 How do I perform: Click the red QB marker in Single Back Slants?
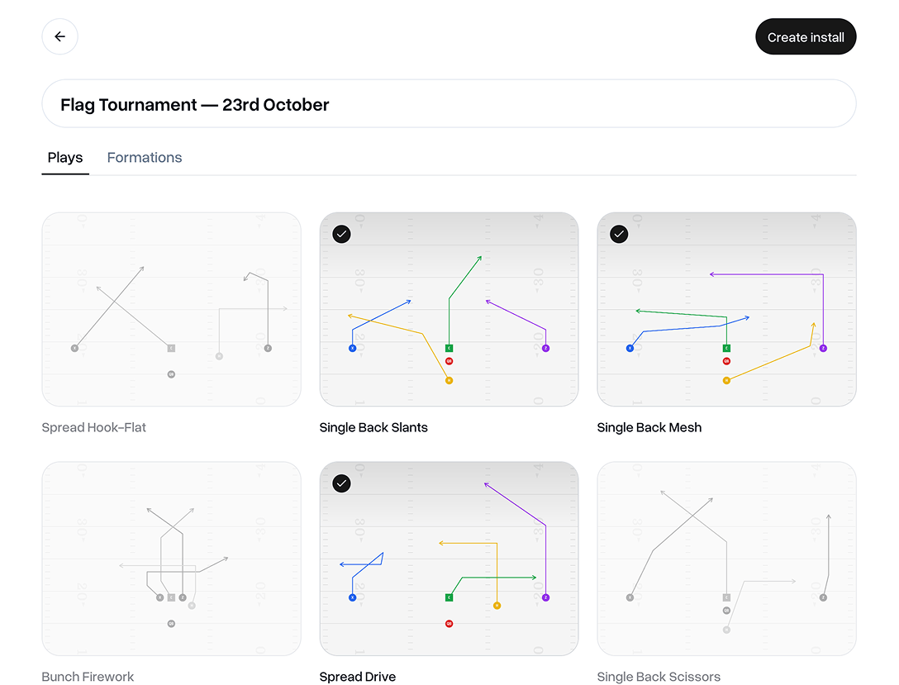tap(449, 361)
